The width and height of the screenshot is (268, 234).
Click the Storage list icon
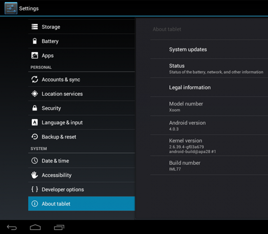point(35,27)
